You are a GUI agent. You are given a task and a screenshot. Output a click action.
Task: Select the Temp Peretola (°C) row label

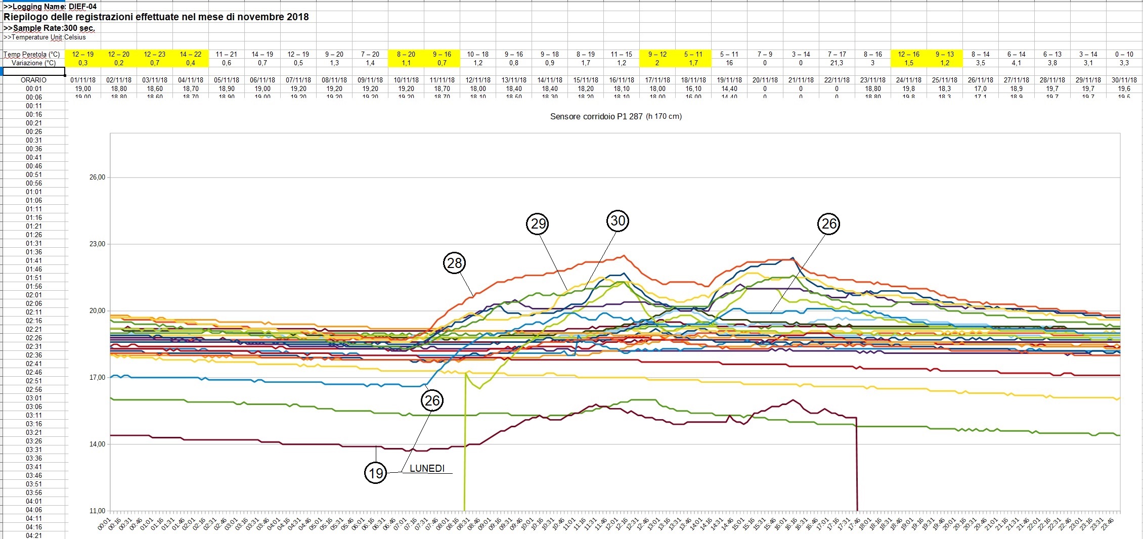[32, 54]
